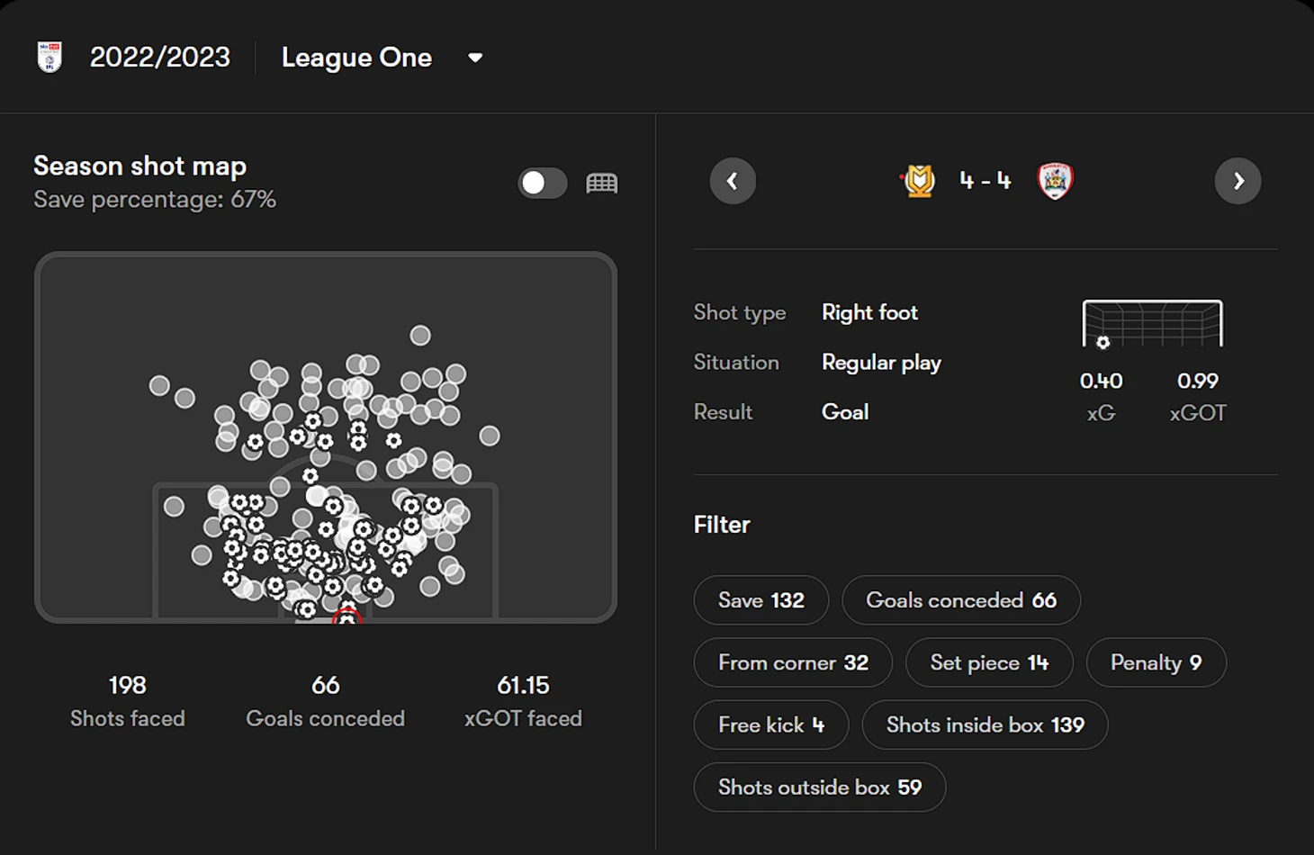Click the topmost shot marker on the map
Screen dimensions: 1314x855
coord(420,336)
